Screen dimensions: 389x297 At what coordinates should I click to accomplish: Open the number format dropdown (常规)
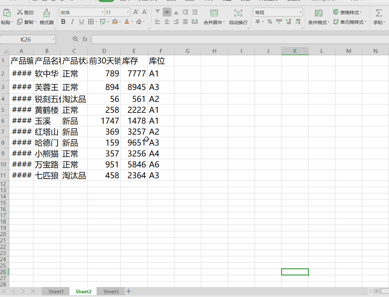(x=300, y=12)
